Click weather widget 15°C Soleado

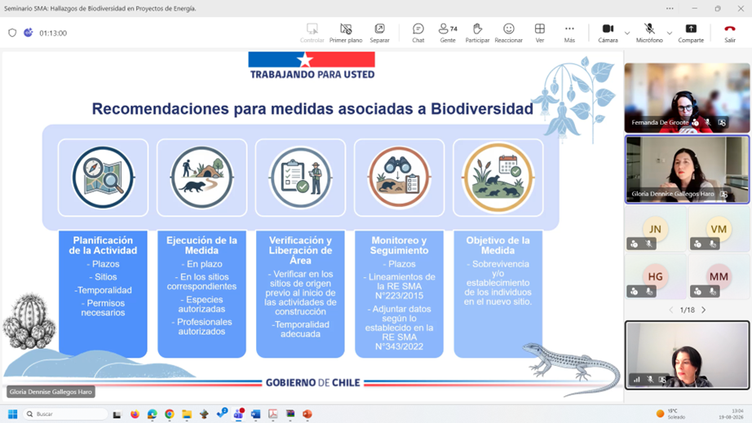coord(670,414)
